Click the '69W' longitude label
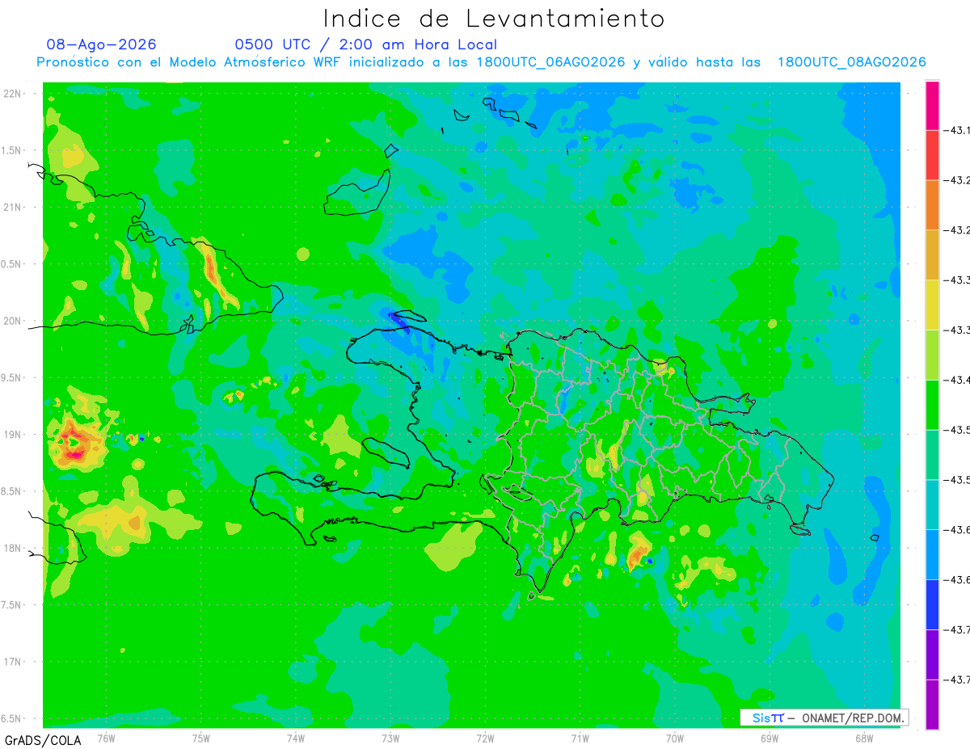Screen dimensions: 970x749 (x=769, y=738)
